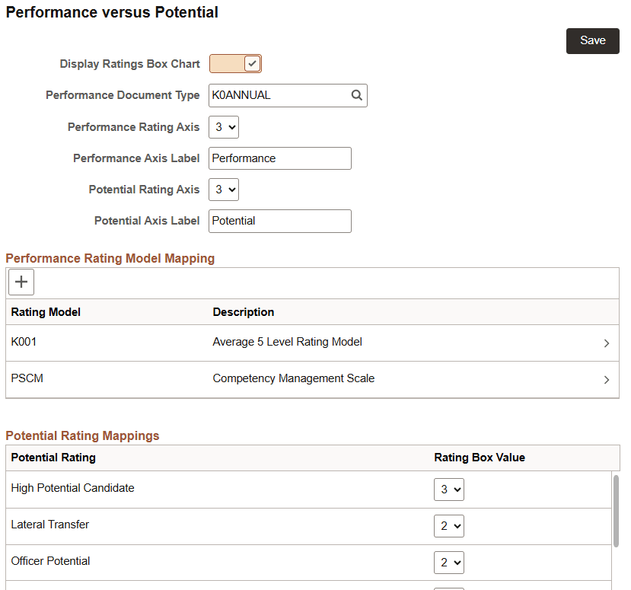Open the Performance Rating Axis dropdown
Image resolution: width=631 pixels, height=590 pixels.
tap(223, 126)
